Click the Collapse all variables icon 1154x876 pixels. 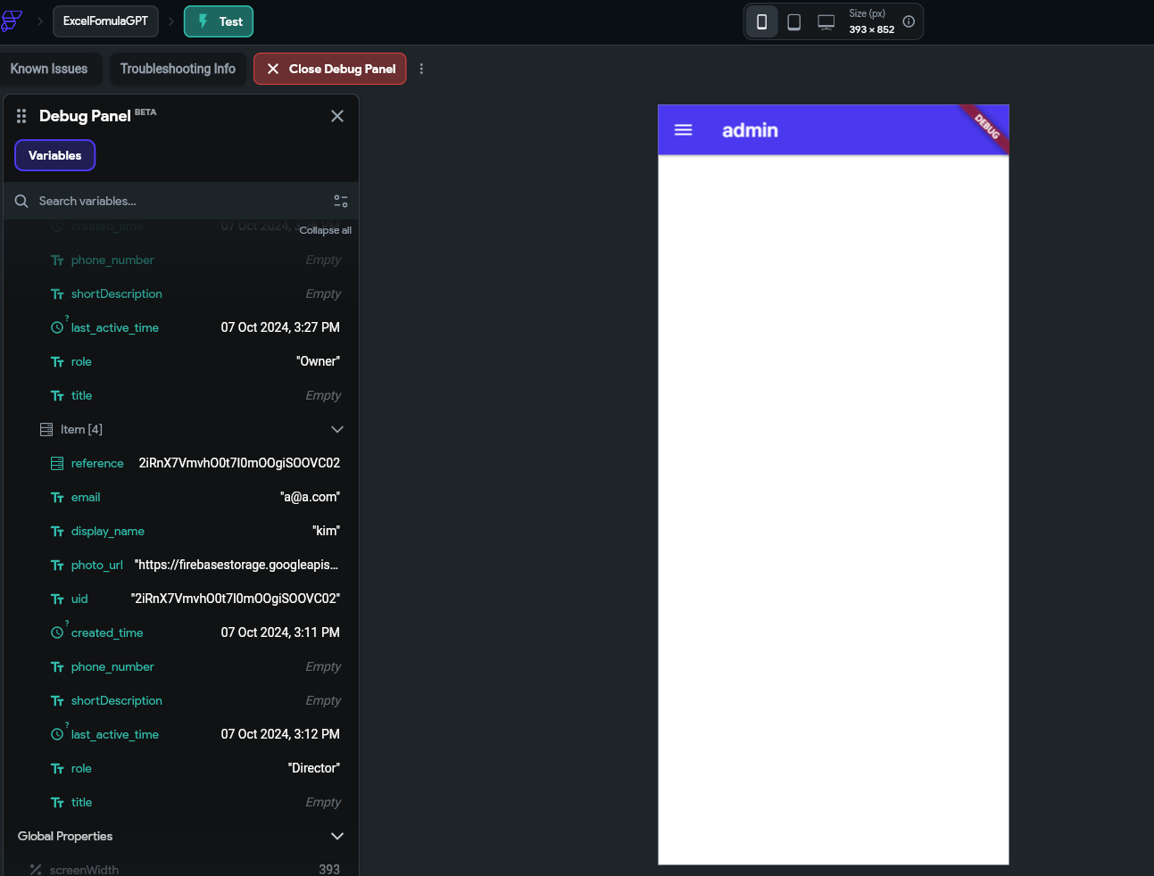tap(341, 201)
